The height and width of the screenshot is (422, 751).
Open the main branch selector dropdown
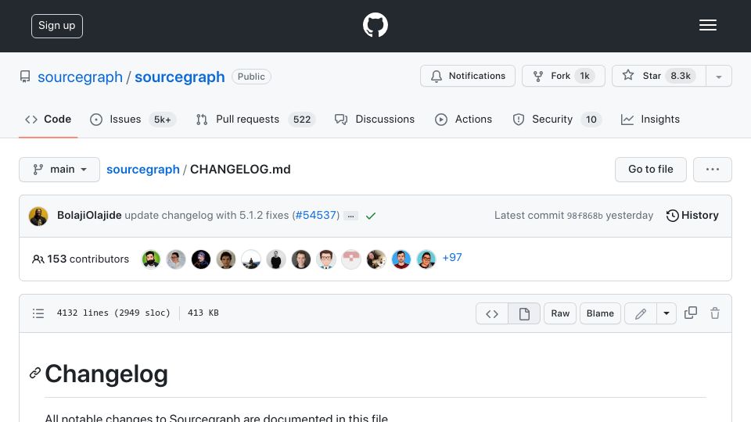point(59,170)
